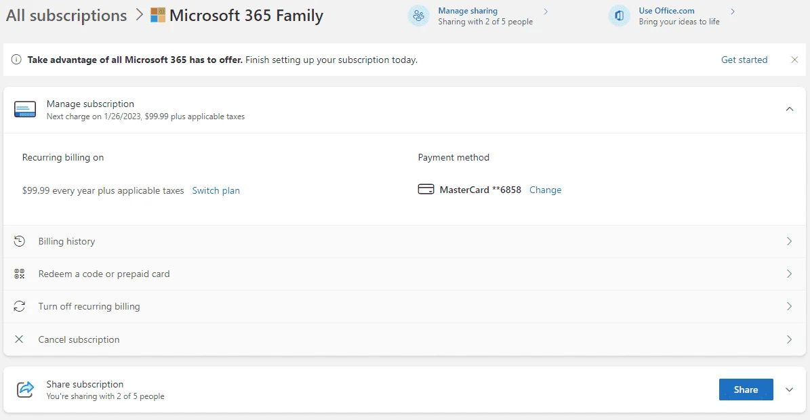This screenshot has height=420, width=810.
Task: Click the Billing history clock icon
Action: (19, 241)
